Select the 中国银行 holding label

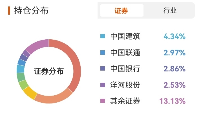point(125,69)
